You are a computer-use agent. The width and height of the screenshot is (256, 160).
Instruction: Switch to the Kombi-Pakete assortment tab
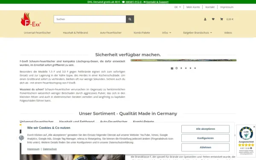(143, 122)
